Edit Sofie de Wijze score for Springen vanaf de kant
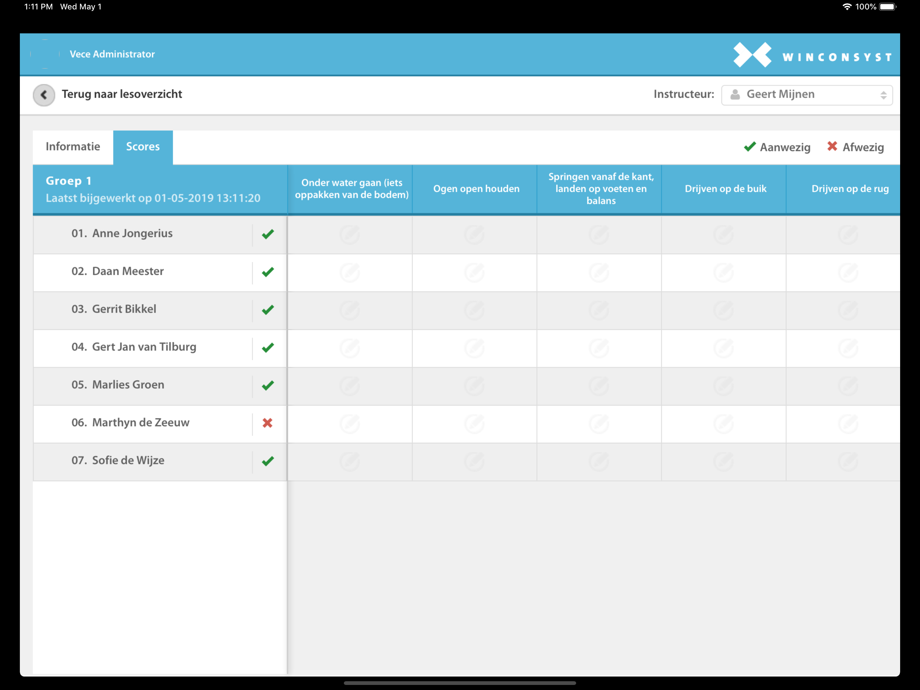This screenshot has width=920, height=690. [x=599, y=462]
